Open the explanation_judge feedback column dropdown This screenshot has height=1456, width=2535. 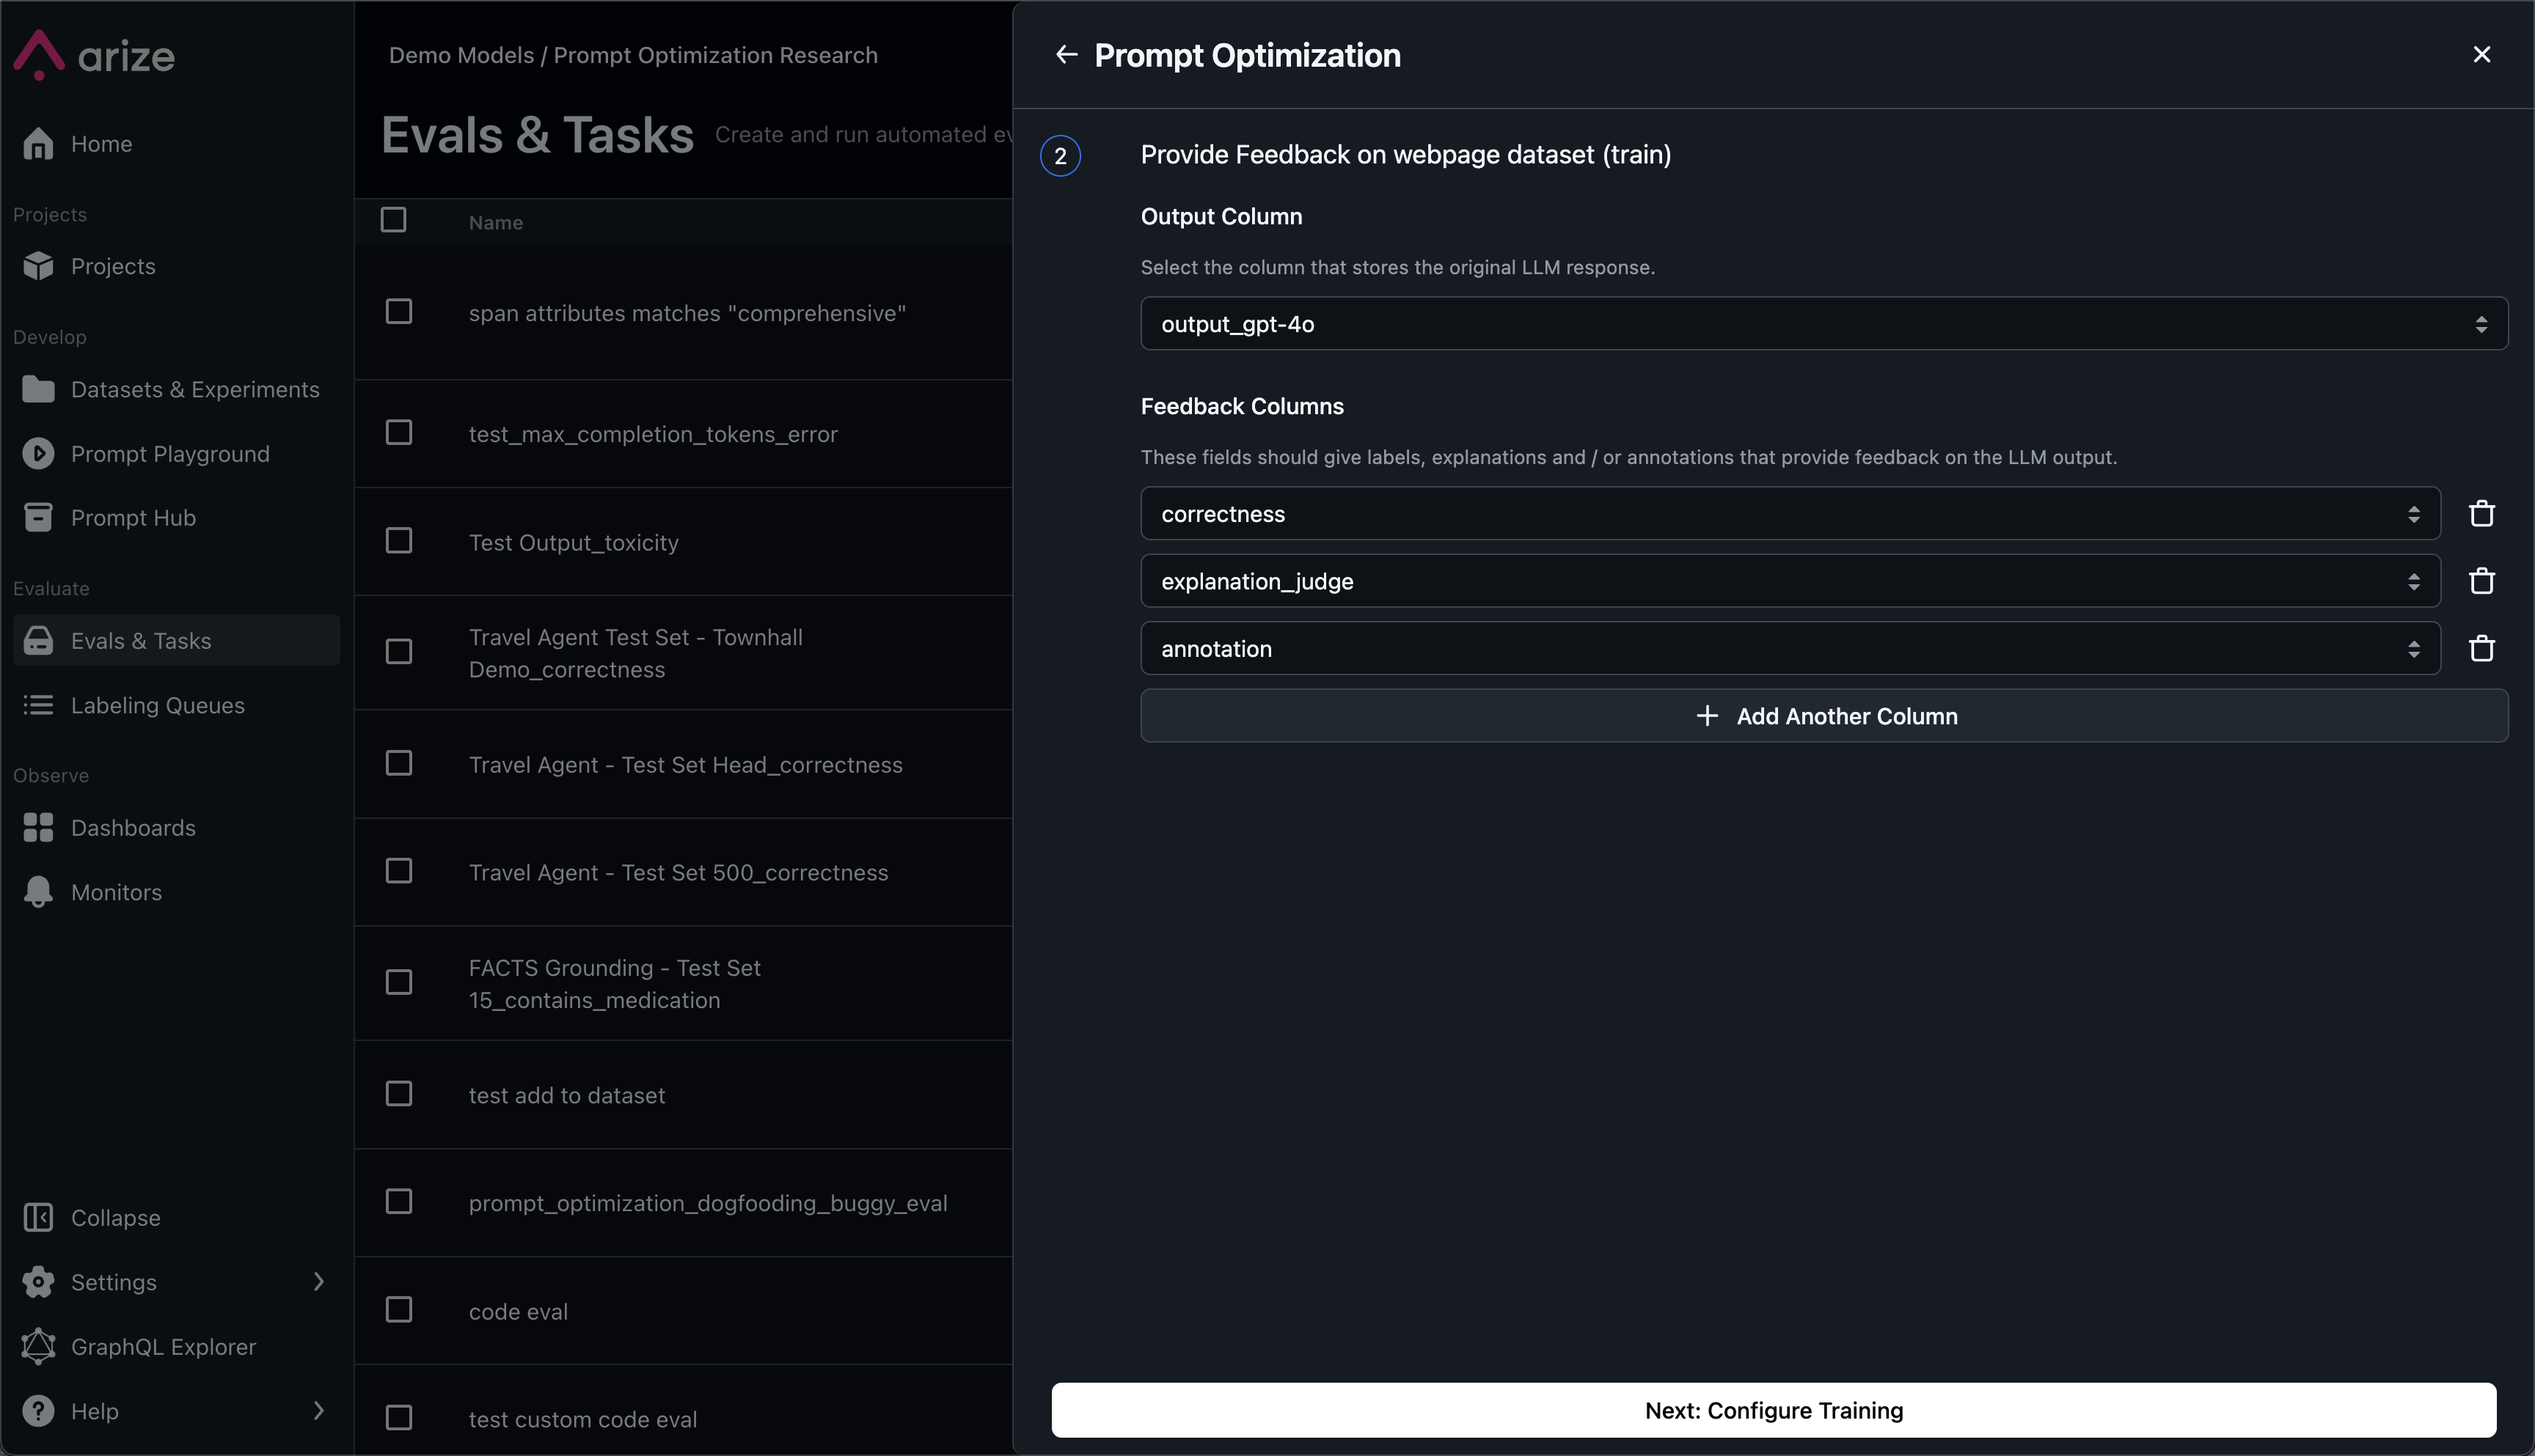point(1790,581)
